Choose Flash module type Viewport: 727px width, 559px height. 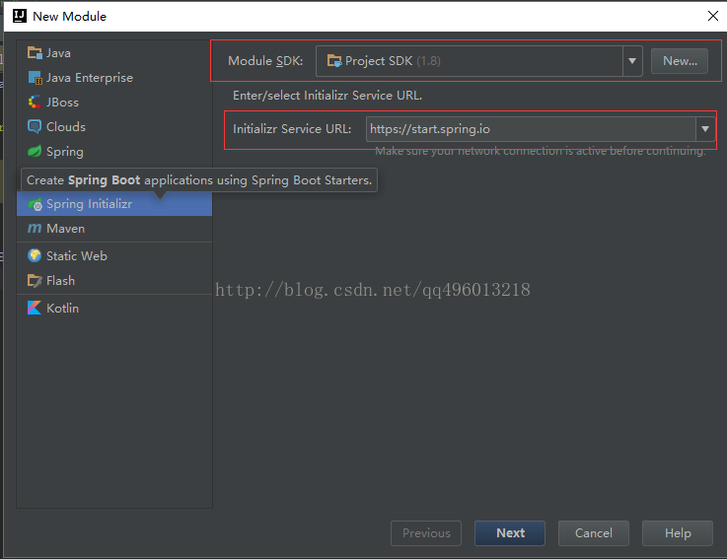(114, 280)
